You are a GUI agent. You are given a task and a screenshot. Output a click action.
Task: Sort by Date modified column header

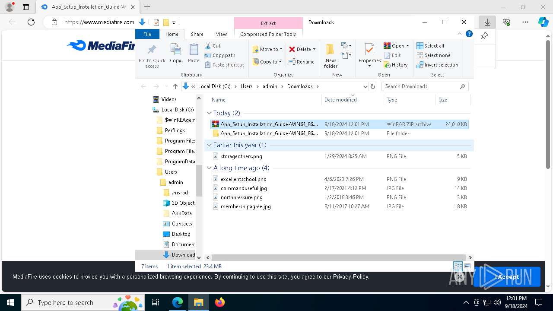(x=353, y=100)
